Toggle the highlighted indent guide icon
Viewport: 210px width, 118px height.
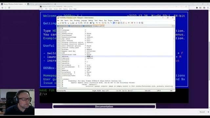(x=114, y=23)
